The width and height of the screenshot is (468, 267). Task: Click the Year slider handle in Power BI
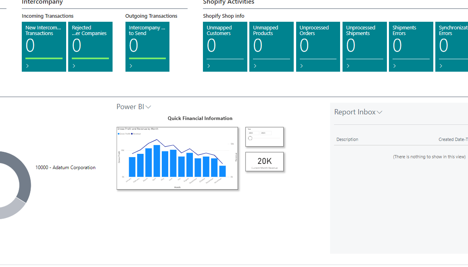tap(250, 138)
